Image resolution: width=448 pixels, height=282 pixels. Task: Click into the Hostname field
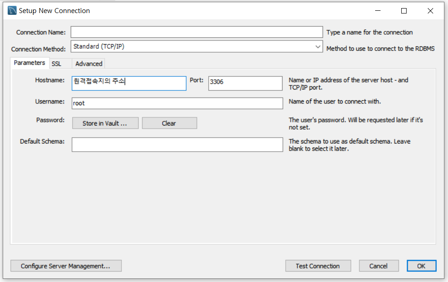(x=129, y=83)
